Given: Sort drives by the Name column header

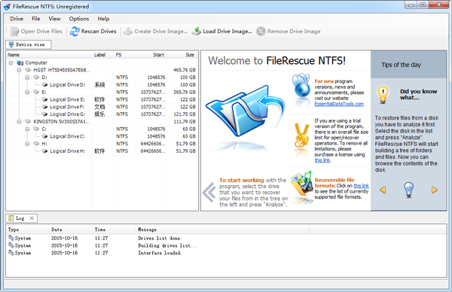Looking at the screenshot, I should point(49,55).
